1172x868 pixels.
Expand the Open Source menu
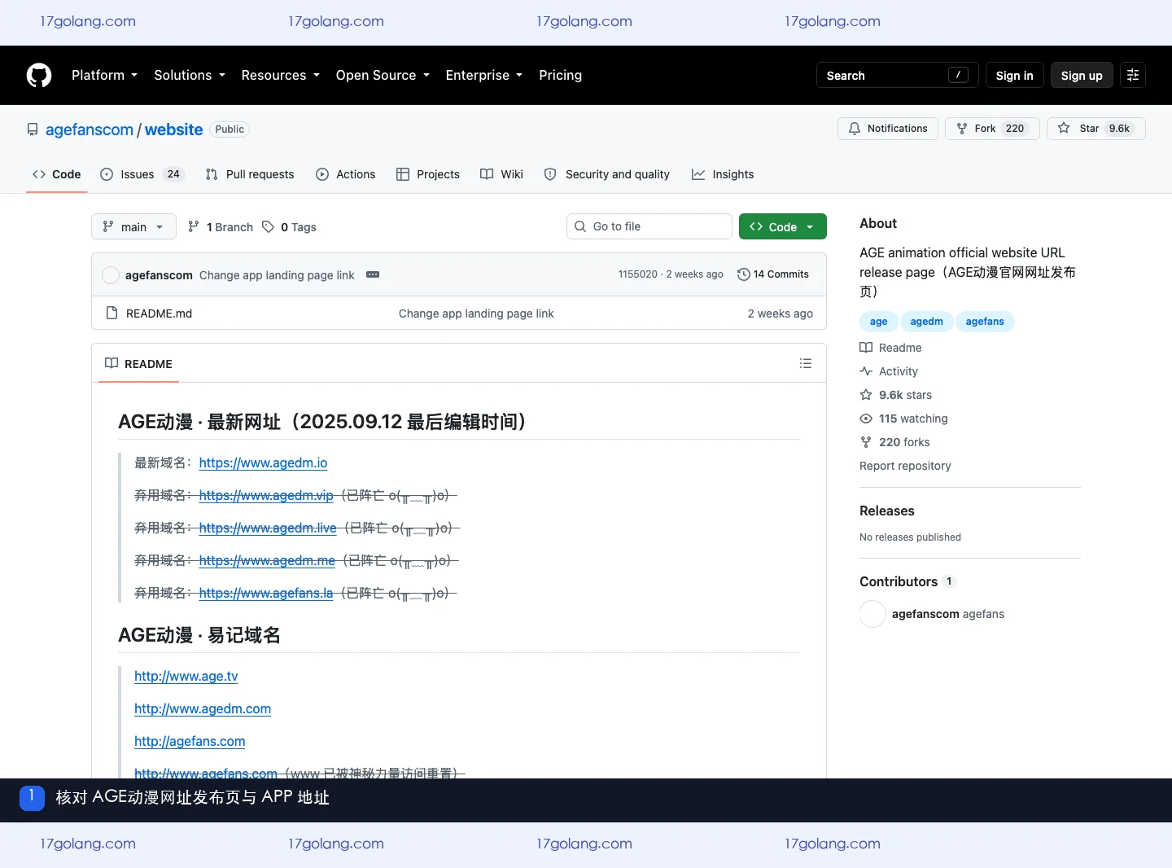383,75
